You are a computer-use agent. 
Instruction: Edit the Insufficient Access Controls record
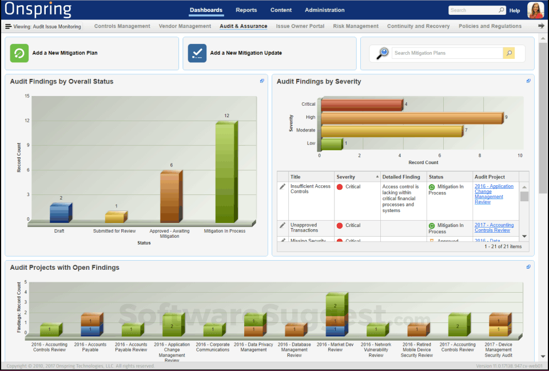pos(282,187)
